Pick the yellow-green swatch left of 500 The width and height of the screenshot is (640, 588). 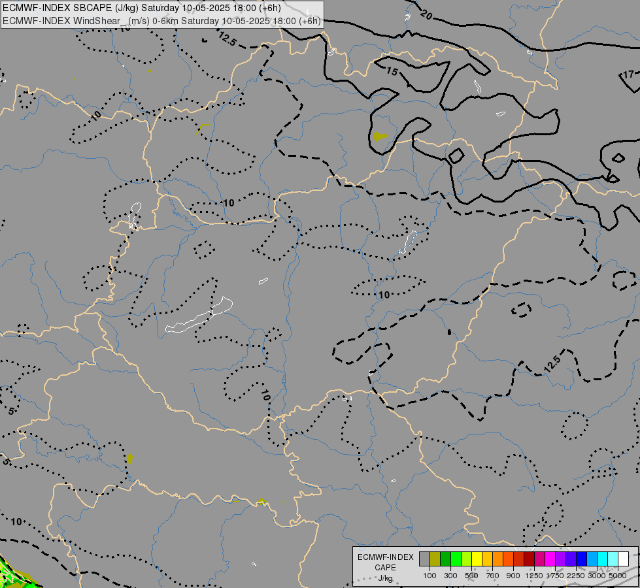pos(466,559)
